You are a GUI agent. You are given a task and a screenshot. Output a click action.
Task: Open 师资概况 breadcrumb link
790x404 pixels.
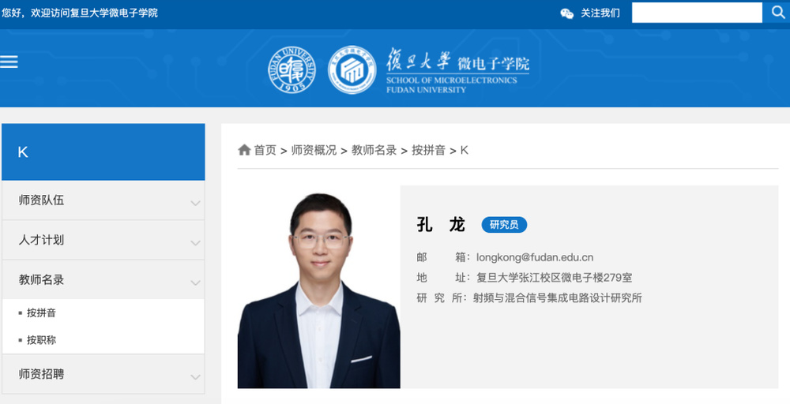314,150
